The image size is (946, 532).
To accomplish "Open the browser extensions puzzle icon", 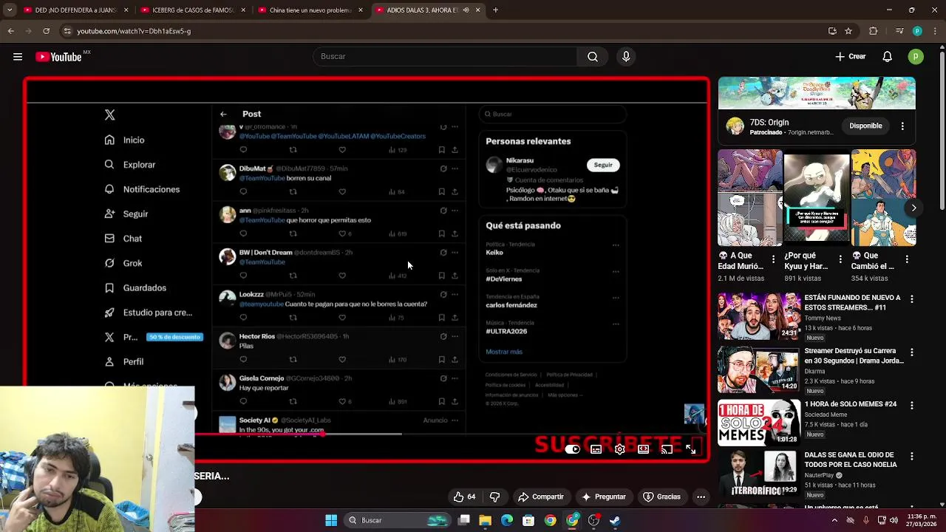I will [874, 31].
